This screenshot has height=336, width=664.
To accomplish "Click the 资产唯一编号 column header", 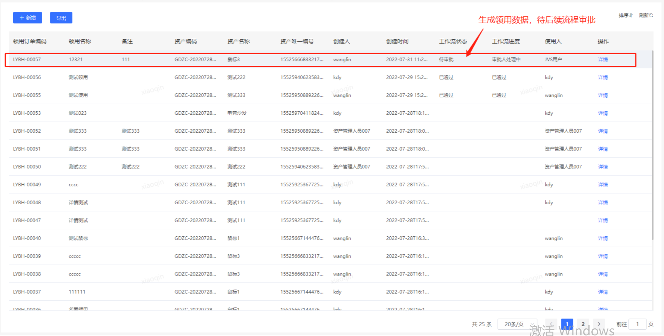I will [297, 41].
